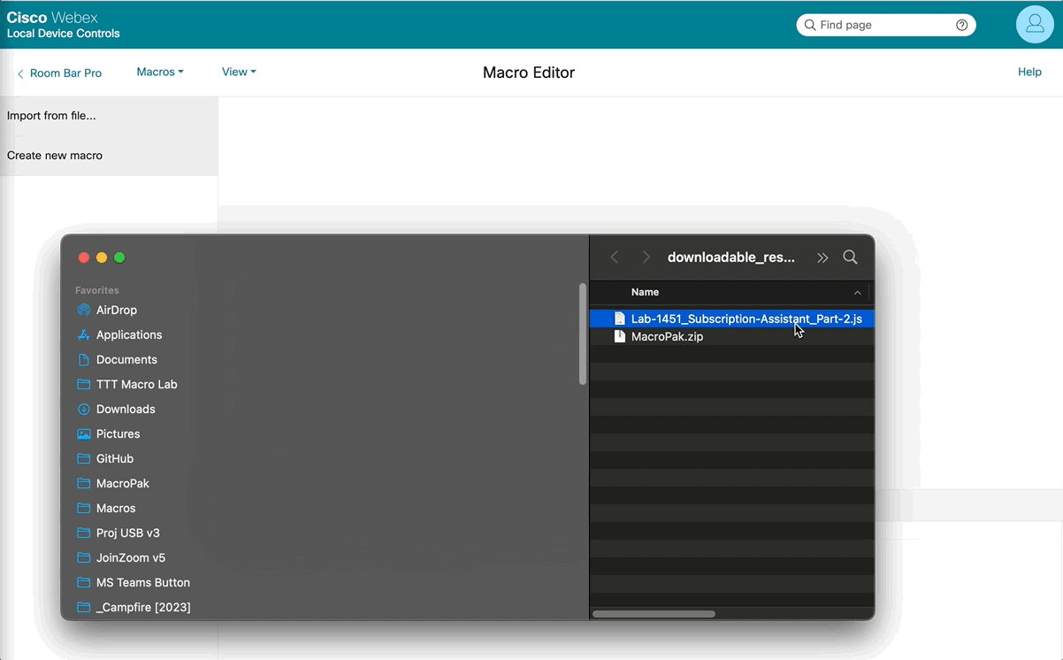Open the Macros dropdown menu
Viewport: 1063px width, 660px height.
159,73
